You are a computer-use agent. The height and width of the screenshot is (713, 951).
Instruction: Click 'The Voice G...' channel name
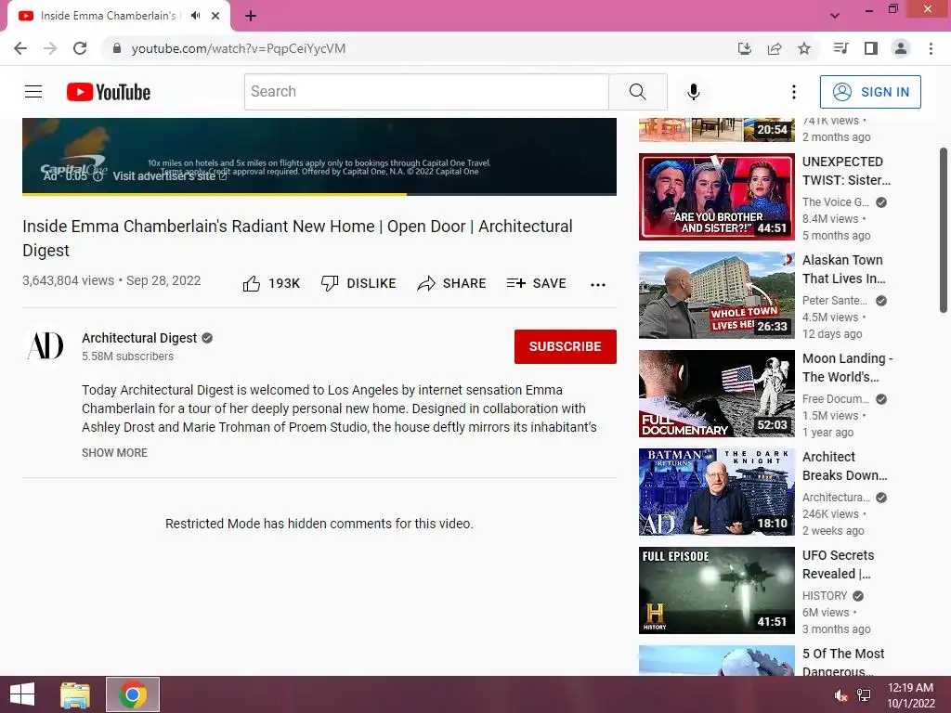pyautogui.click(x=836, y=201)
